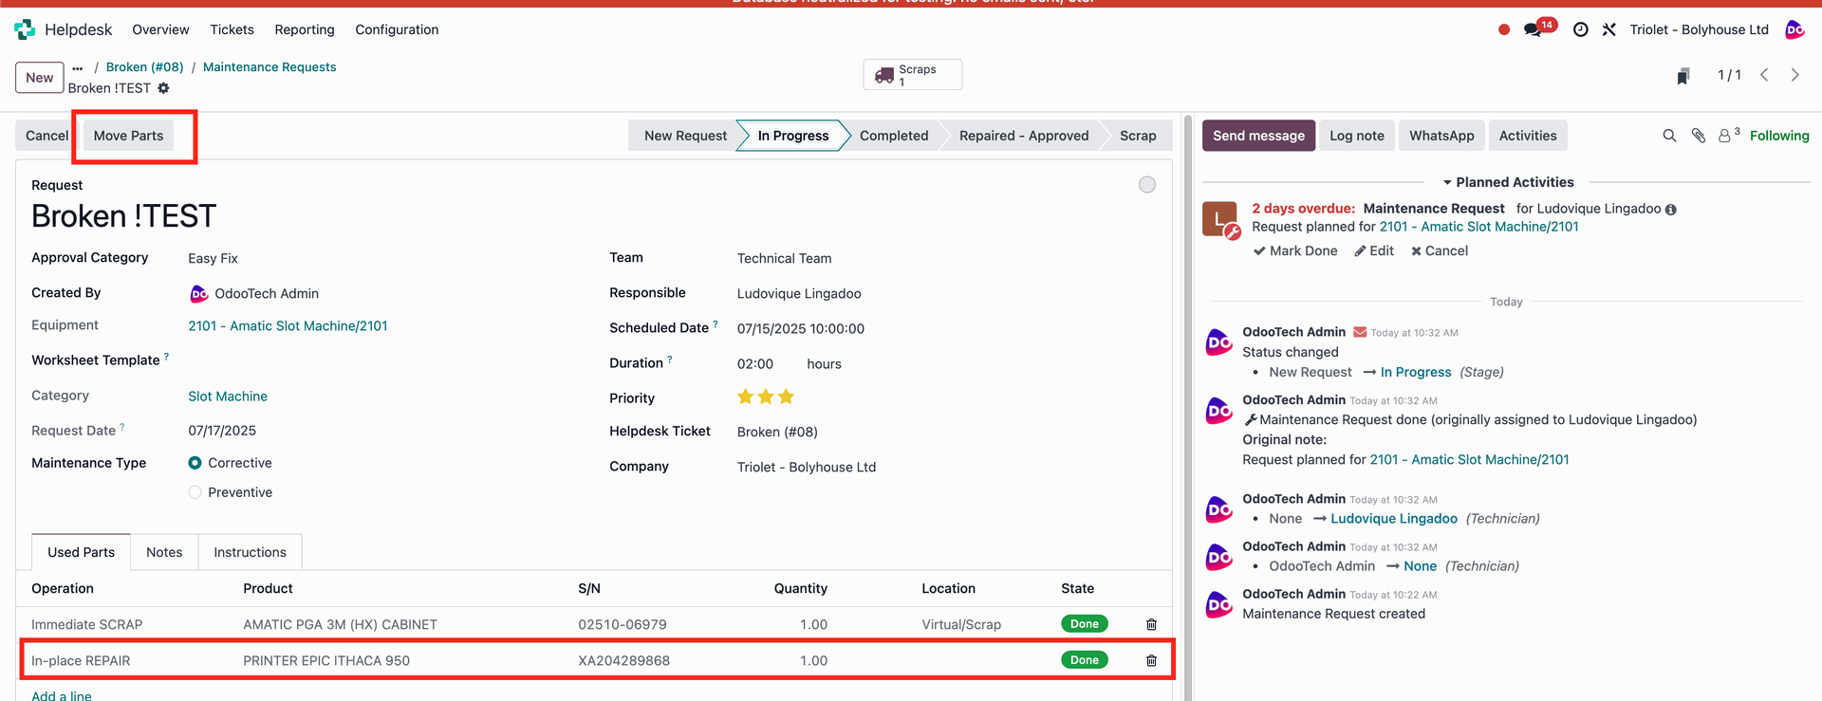Set priority to the second star
This screenshot has height=701, width=1822.
pos(766,397)
